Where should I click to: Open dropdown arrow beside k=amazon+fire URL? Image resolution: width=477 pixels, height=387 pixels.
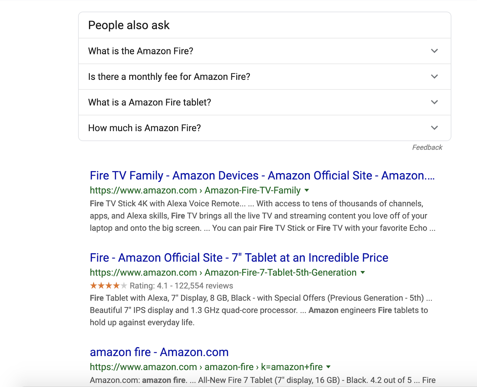[328, 367]
